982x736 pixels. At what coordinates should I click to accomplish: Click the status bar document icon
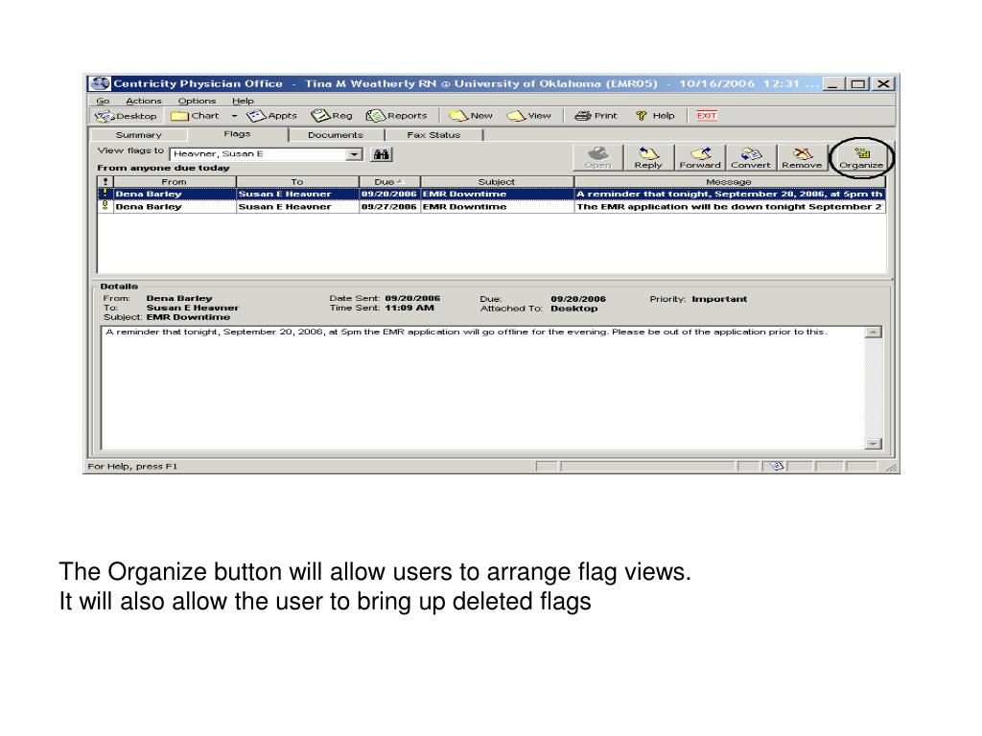(x=777, y=466)
